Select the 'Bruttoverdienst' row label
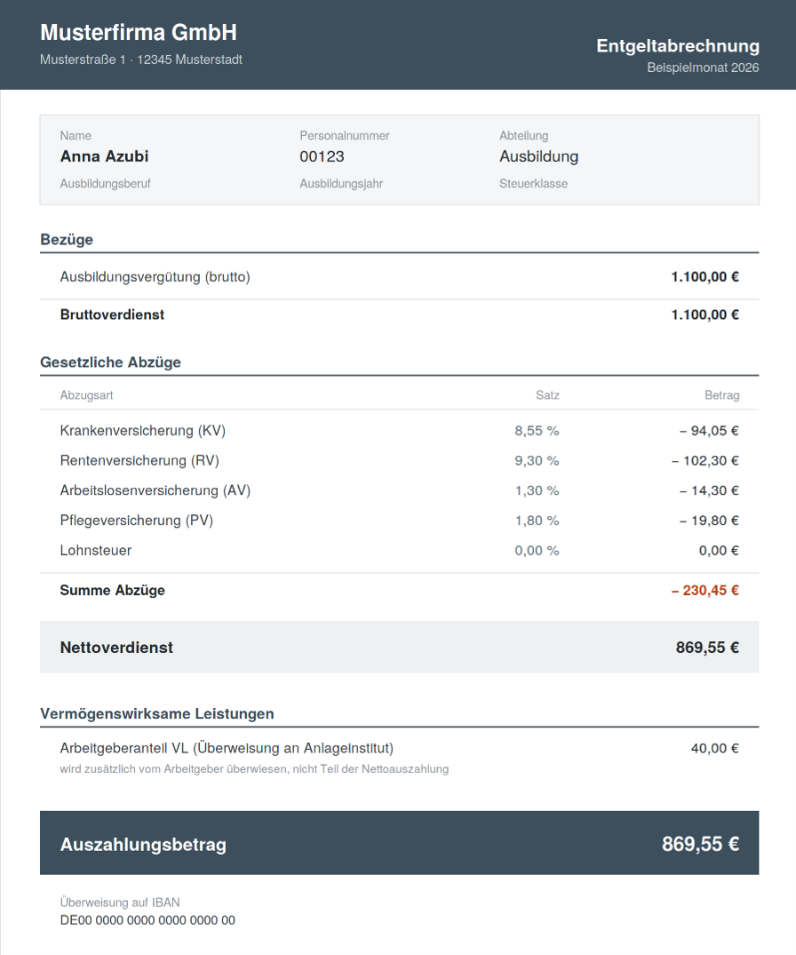This screenshot has height=955, width=796. coord(112,314)
